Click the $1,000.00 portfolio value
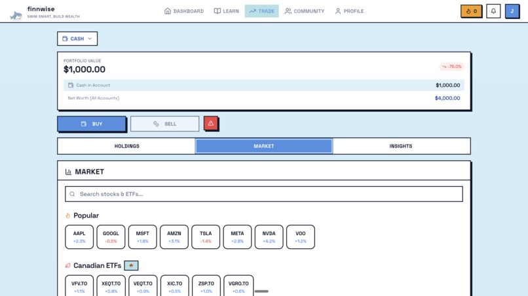This screenshot has width=528, height=296. [85, 69]
